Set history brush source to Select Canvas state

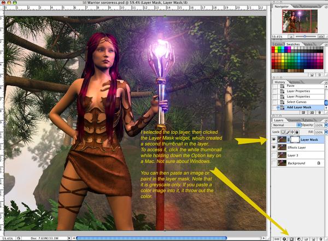tap(274, 102)
